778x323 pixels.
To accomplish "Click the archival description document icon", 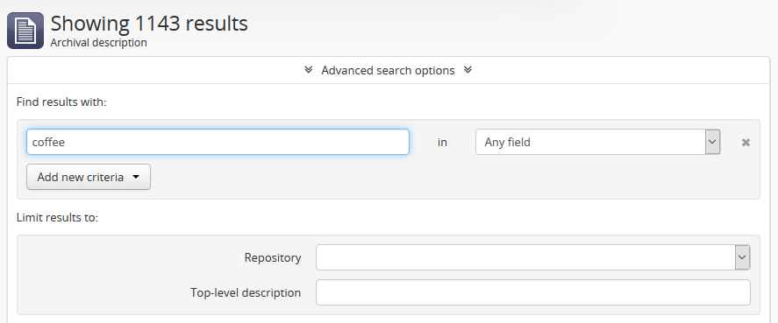I will tap(25, 31).
